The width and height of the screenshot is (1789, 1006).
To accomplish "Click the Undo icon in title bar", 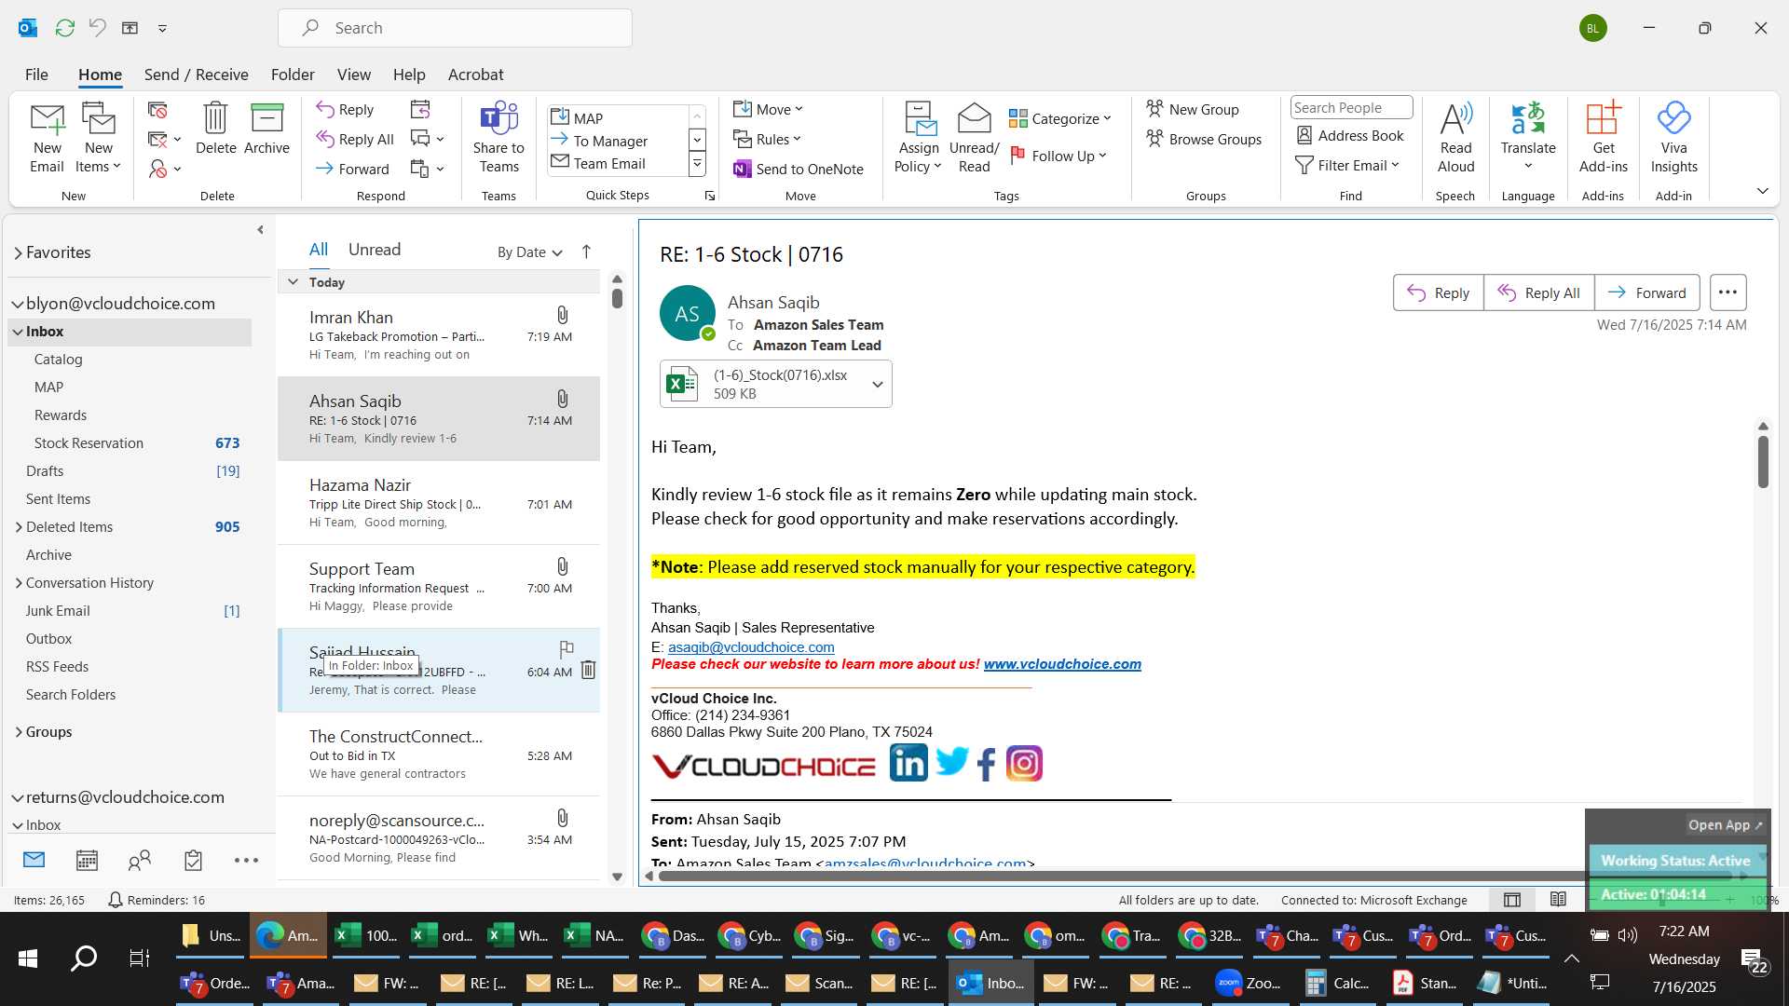I will pos(98,28).
